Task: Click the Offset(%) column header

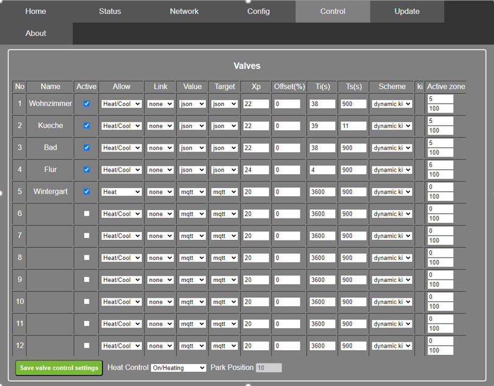Action: pyautogui.click(x=289, y=86)
